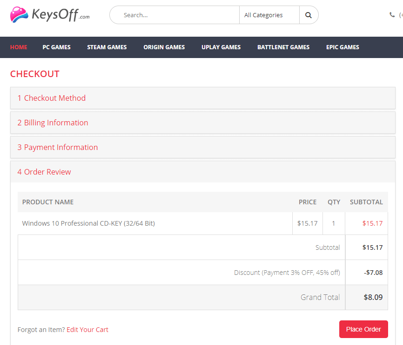Expand the Payment Information step
The image size is (403, 345).
[58, 147]
